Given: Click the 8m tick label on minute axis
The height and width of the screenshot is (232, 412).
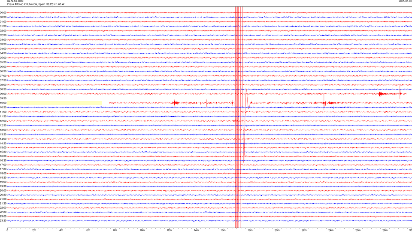Looking at the screenshot, I should pos(115,230).
